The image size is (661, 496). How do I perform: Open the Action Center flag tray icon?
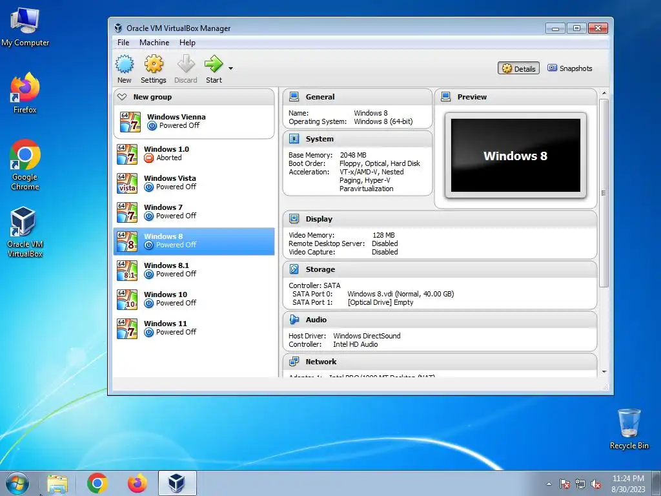[564, 484]
